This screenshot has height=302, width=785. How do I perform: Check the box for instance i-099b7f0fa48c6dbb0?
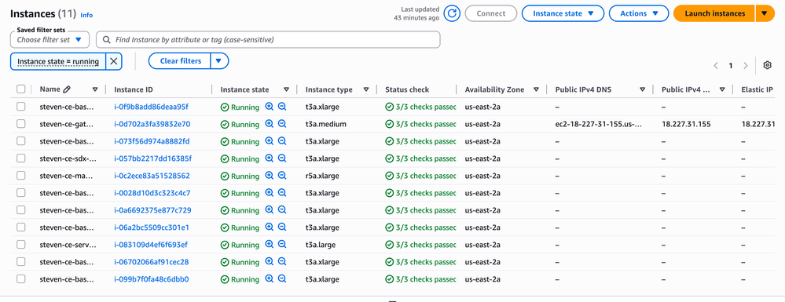click(20, 279)
